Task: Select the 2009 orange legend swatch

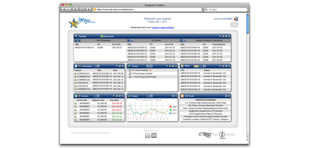Action: click(x=170, y=107)
